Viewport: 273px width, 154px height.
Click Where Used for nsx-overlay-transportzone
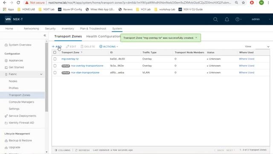(247, 65)
